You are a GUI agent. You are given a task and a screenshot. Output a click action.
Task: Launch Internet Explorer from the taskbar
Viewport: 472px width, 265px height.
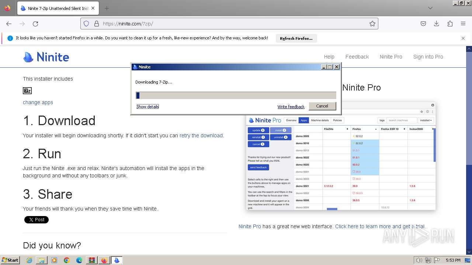(29, 260)
